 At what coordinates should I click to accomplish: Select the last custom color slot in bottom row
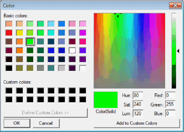83,99
